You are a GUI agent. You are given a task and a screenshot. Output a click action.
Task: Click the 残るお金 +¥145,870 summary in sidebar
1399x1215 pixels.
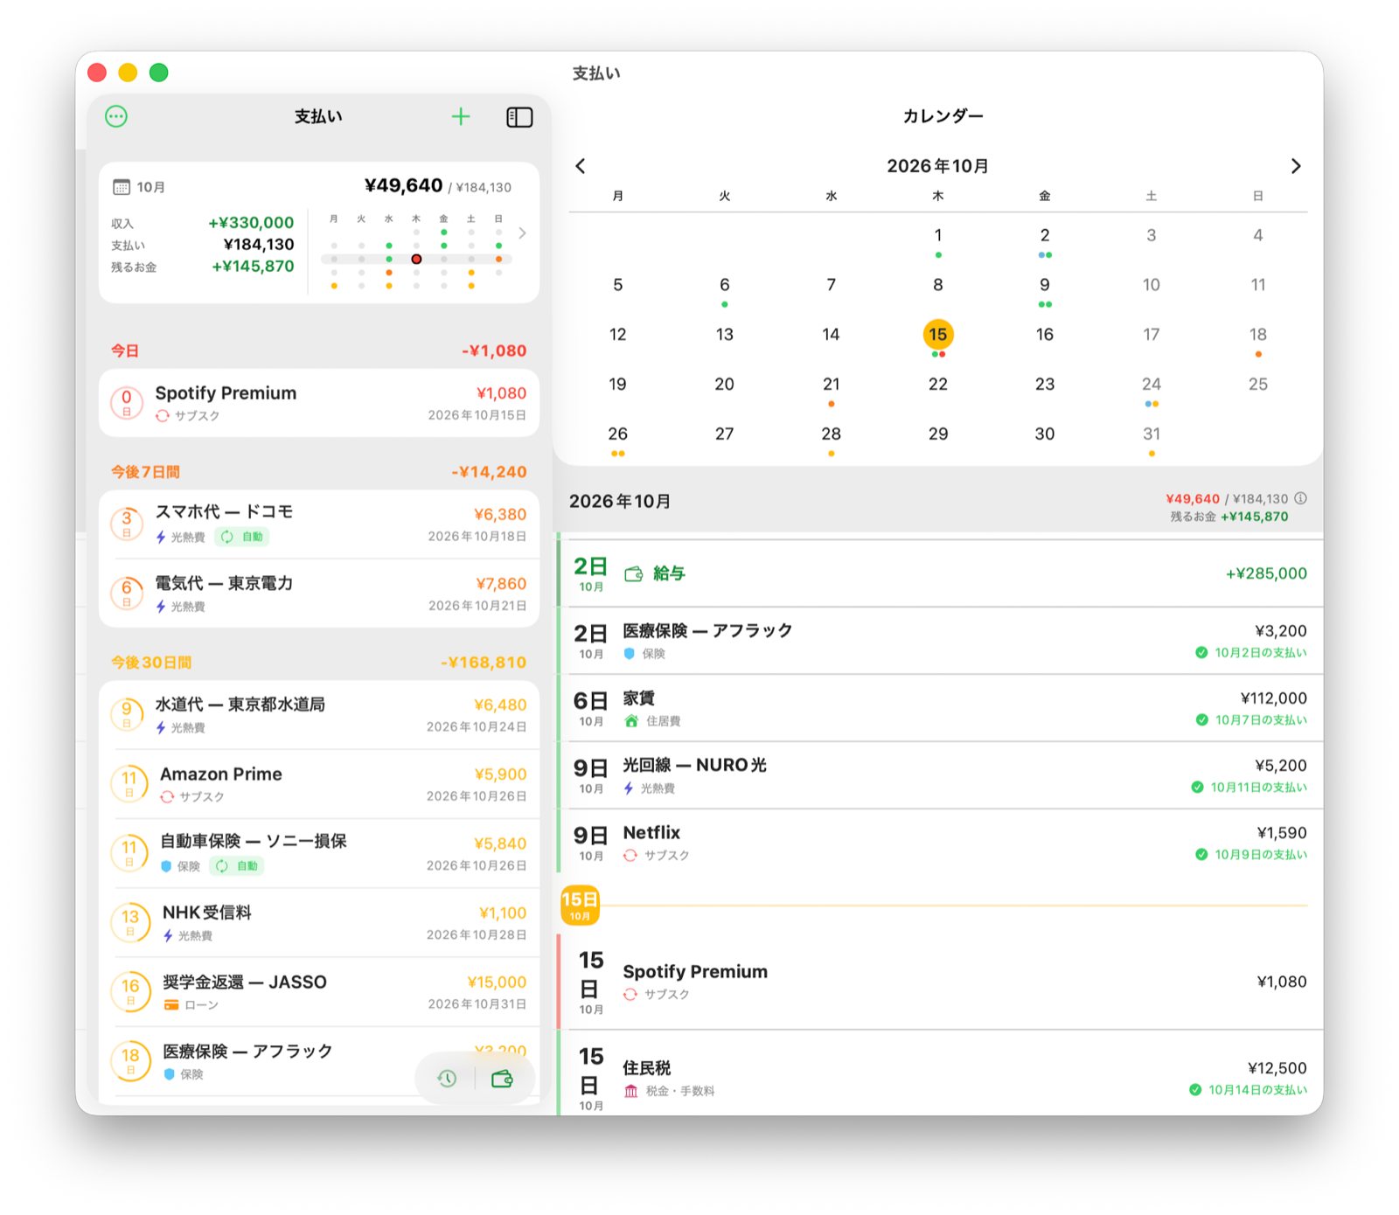254,267
